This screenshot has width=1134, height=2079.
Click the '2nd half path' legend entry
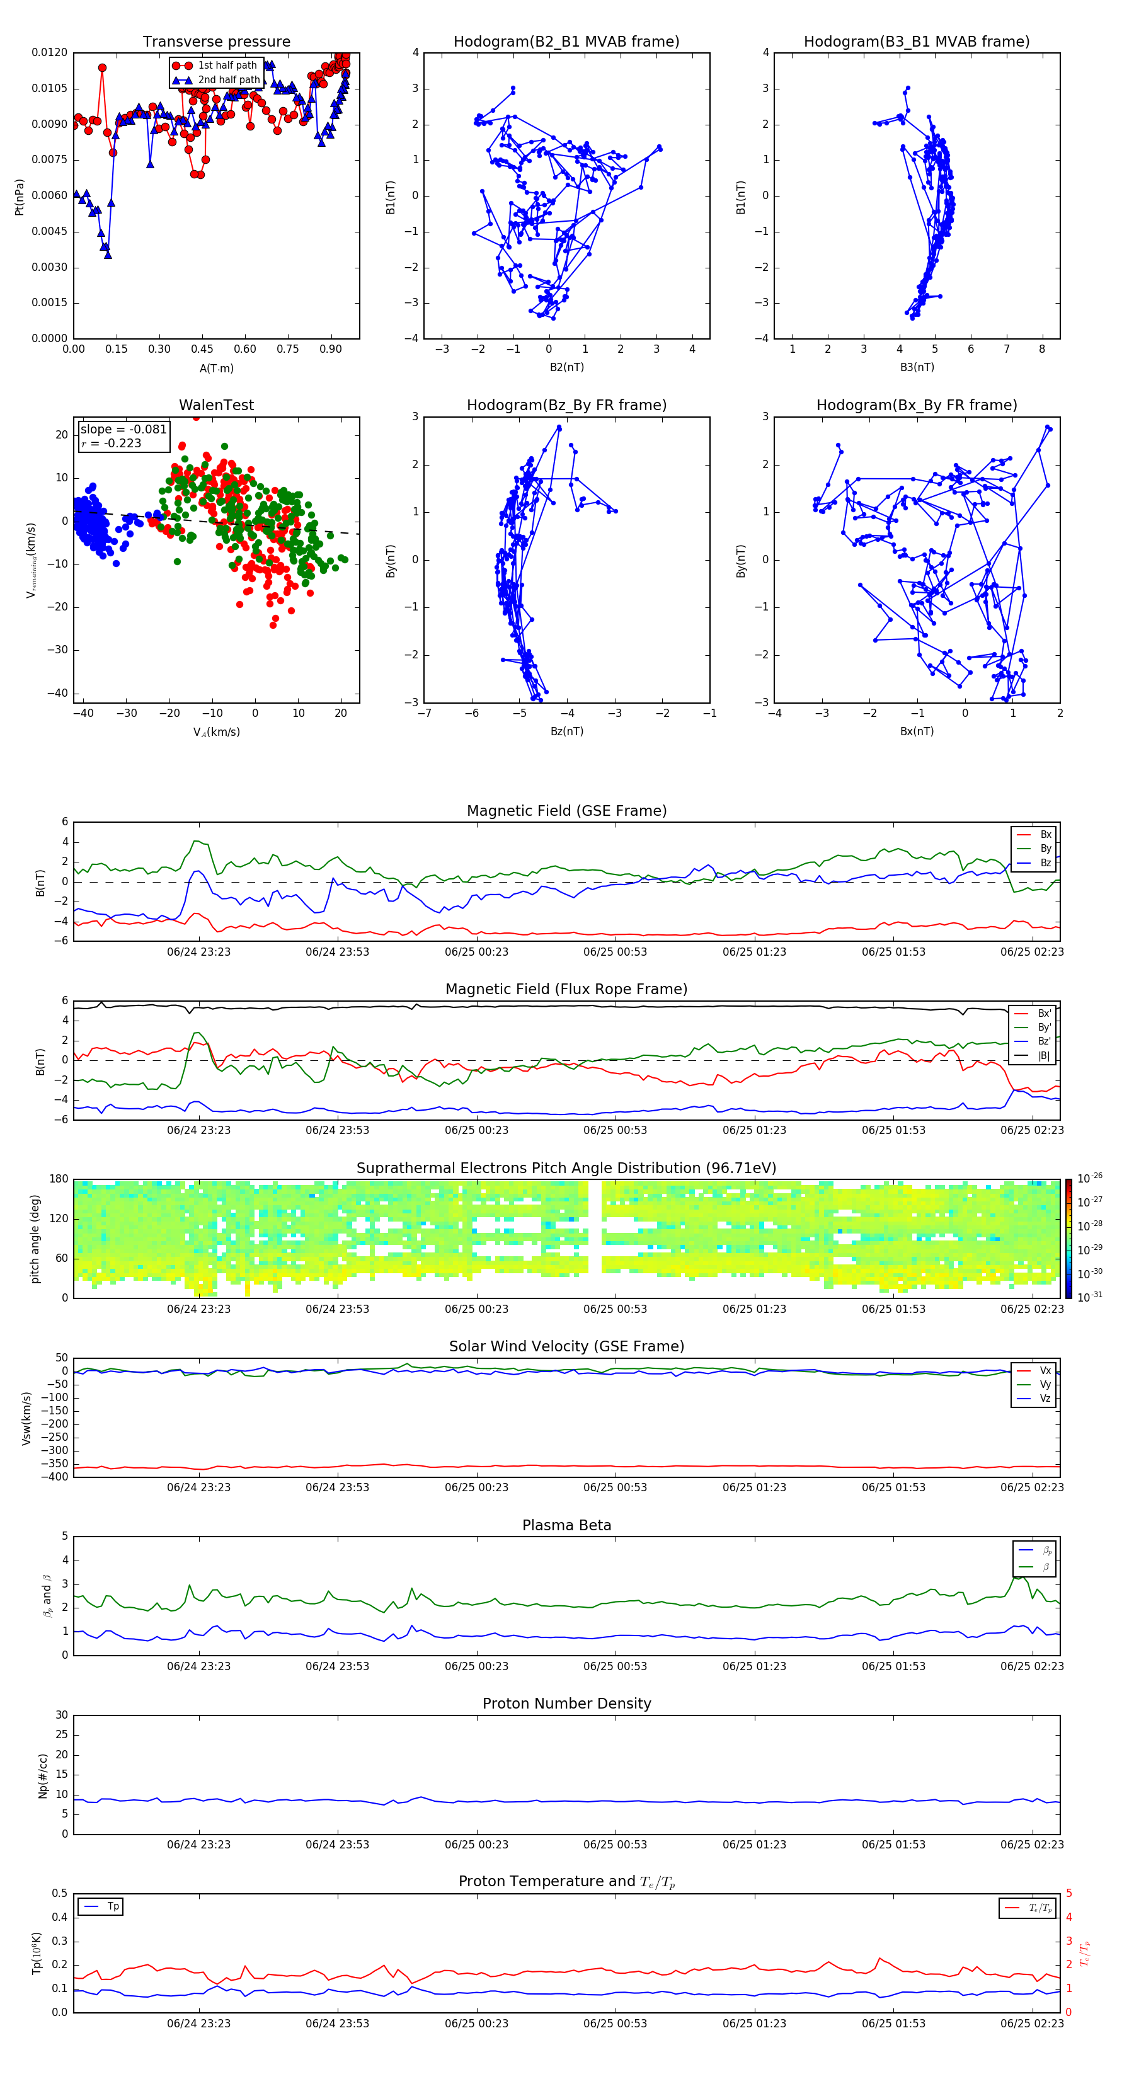(x=216, y=80)
